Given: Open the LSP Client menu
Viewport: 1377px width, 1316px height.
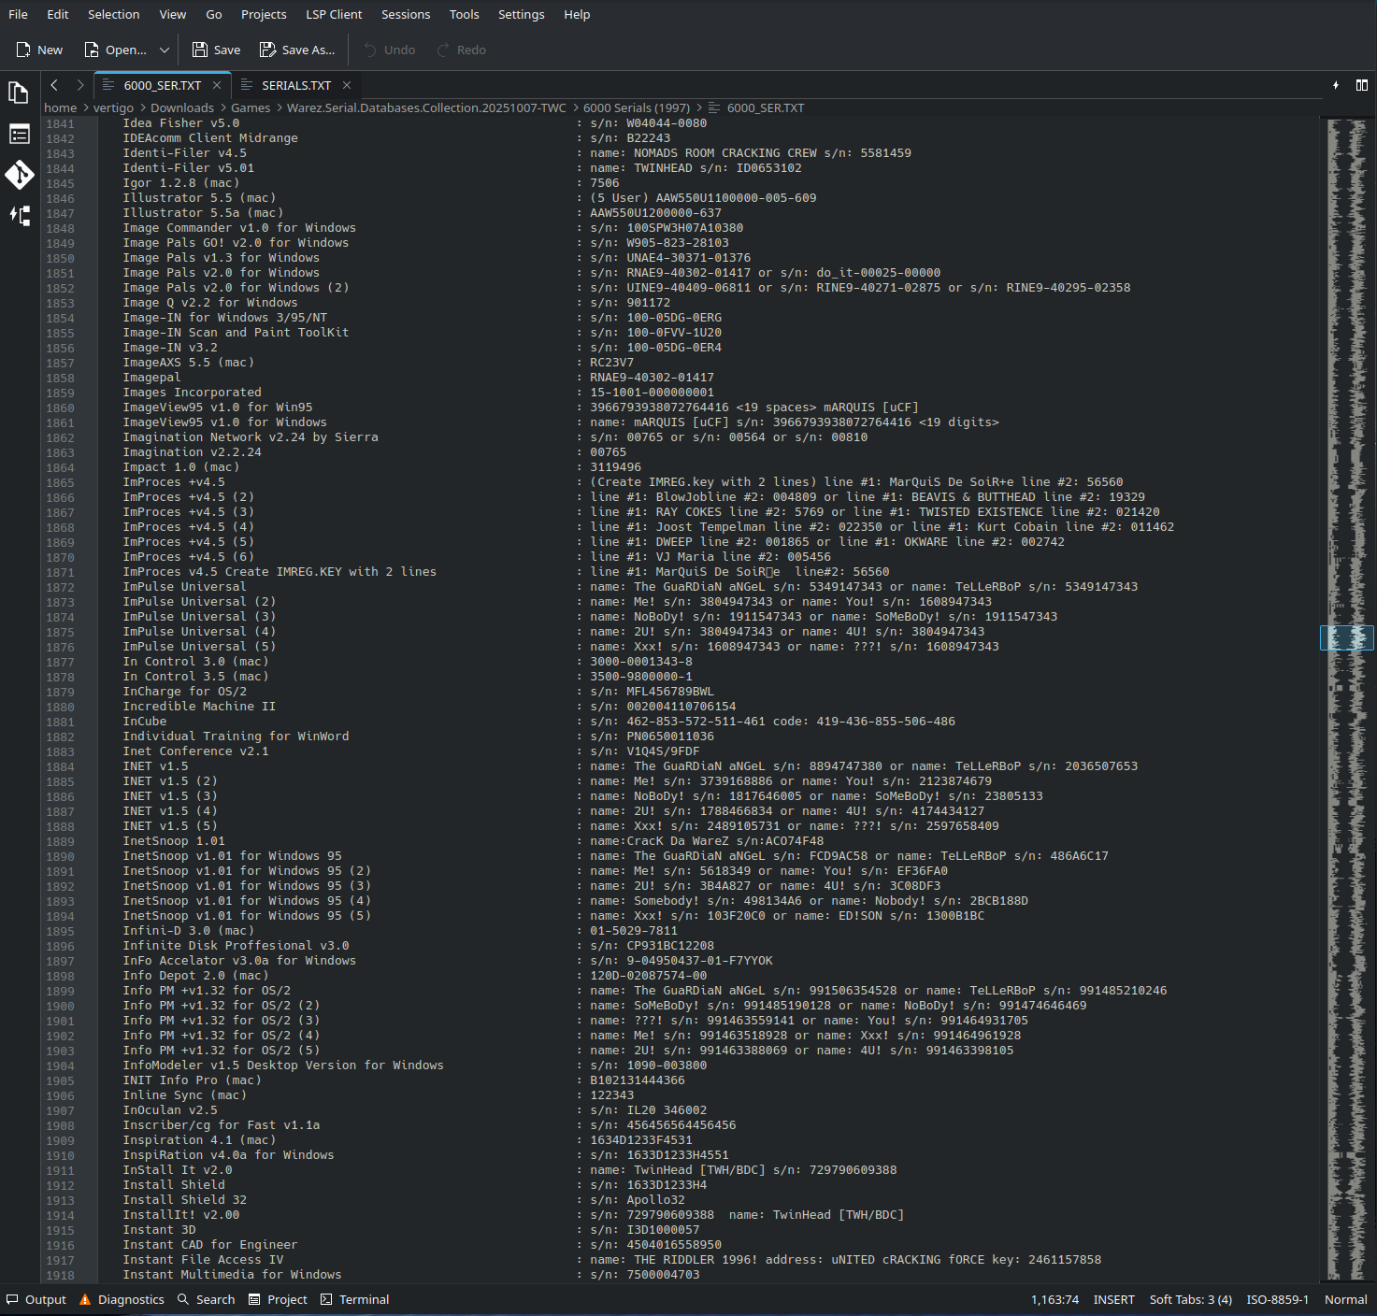Looking at the screenshot, I should pyautogui.click(x=334, y=14).
